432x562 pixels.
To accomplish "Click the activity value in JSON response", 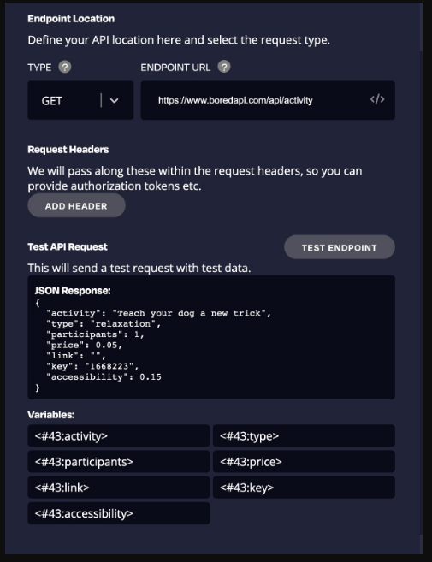I will click(192, 313).
